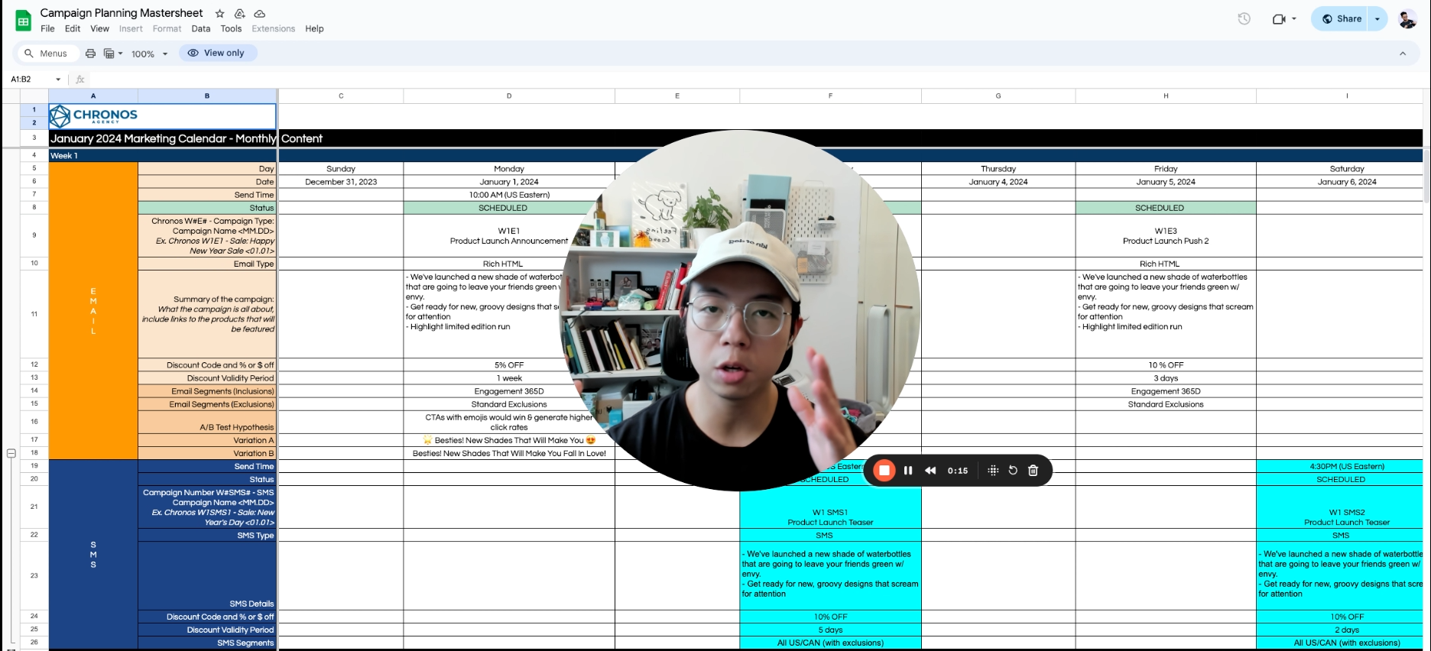The height and width of the screenshot is (651, 1431).
Task: Hide the menus with collapse chevron
Action: pyautogui.click(x=1403, y=53)
